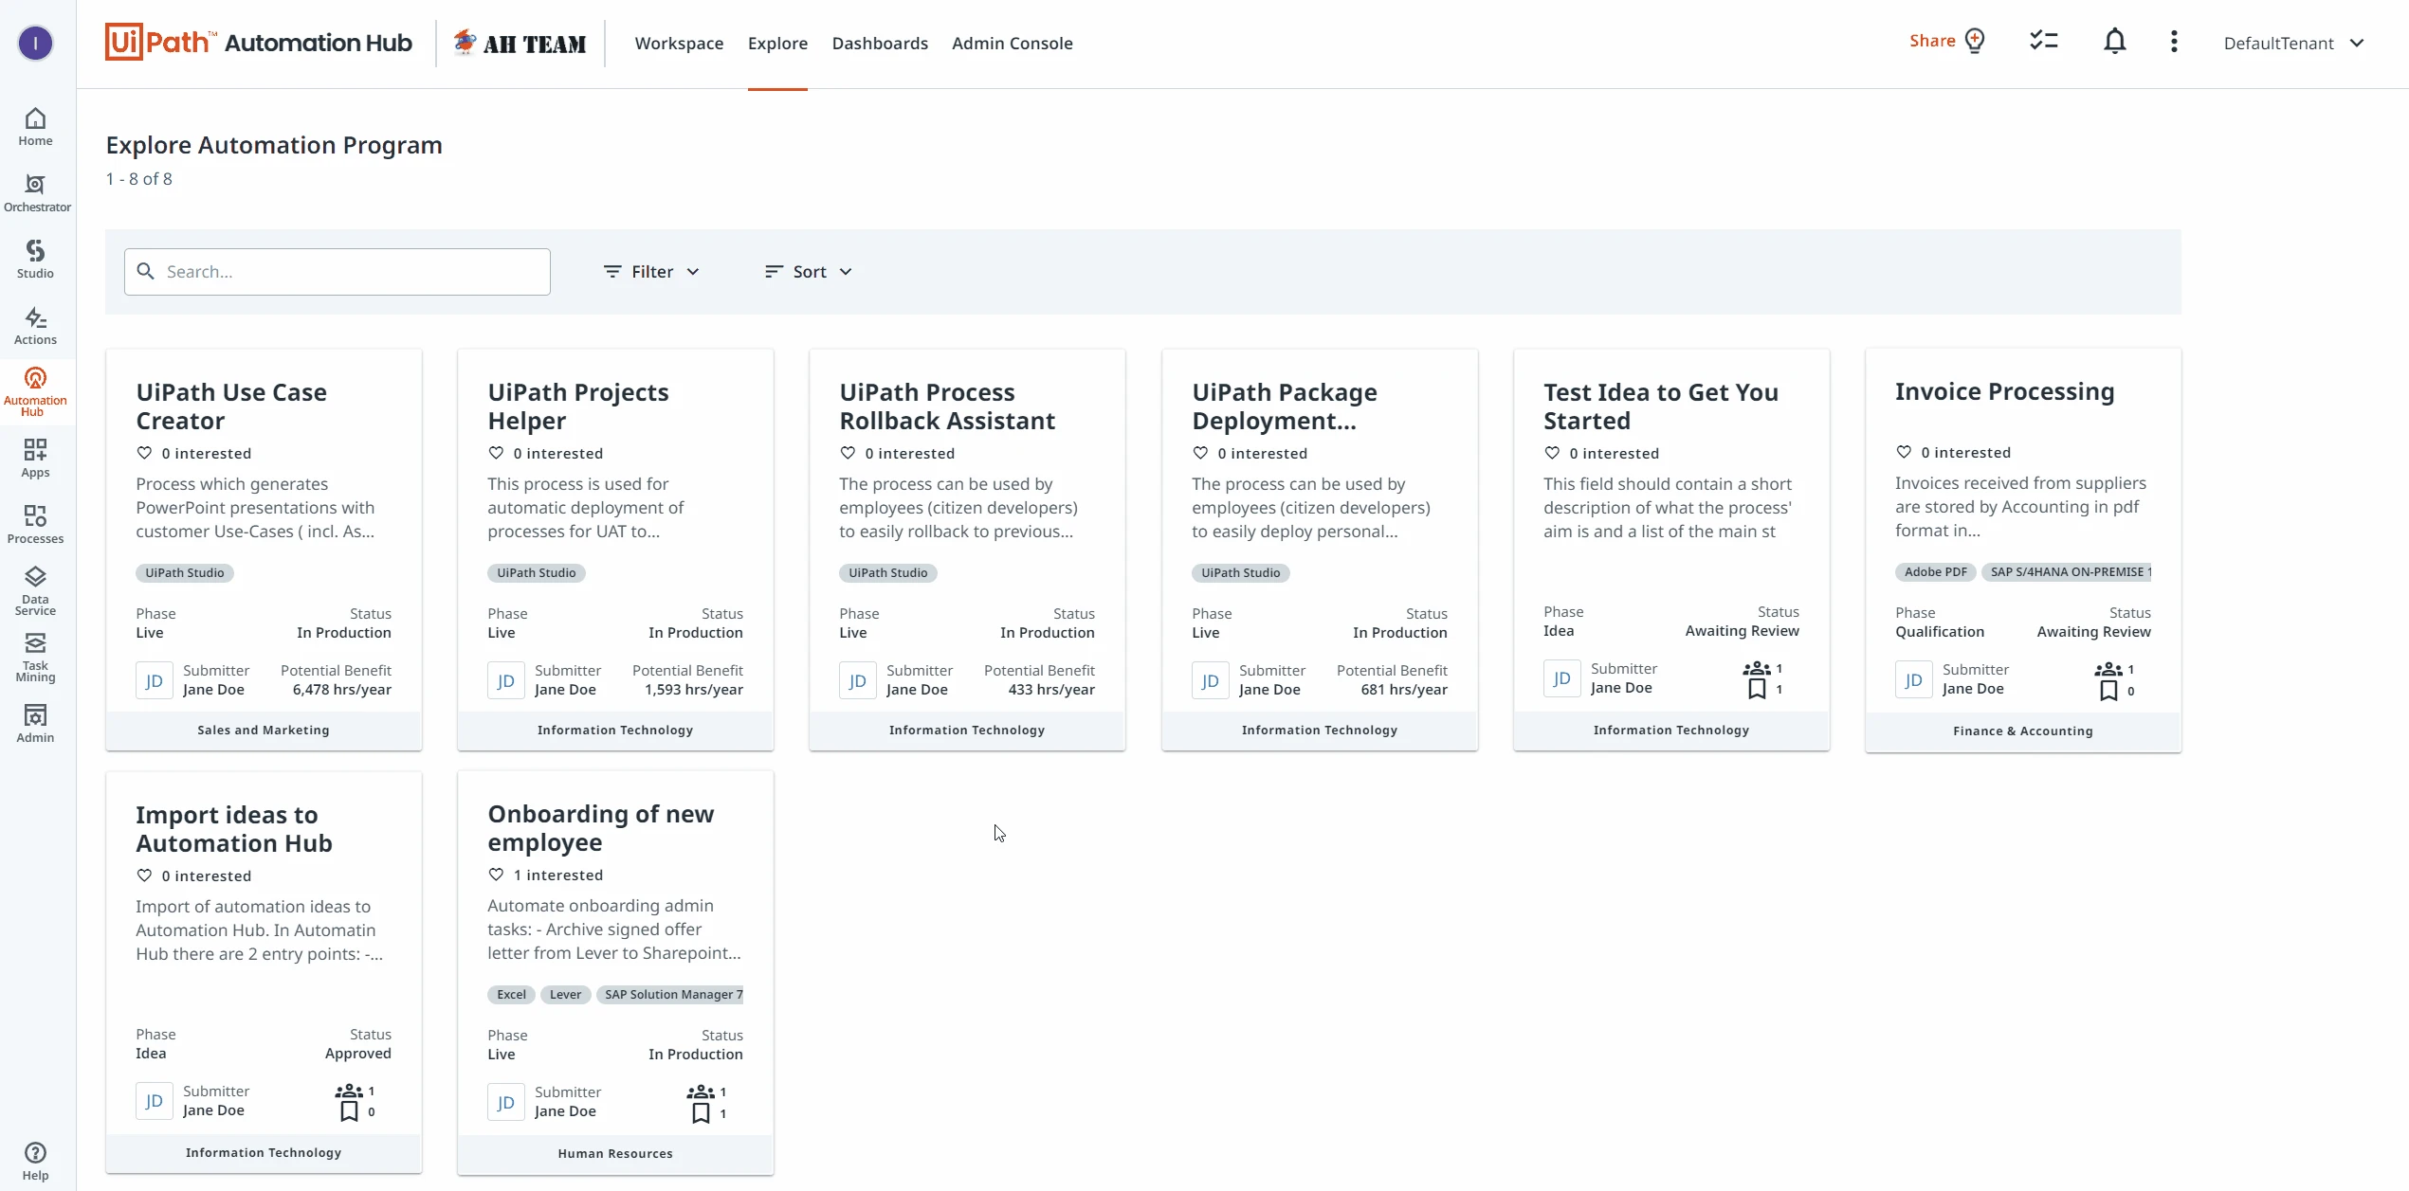Click collaborators icon on Onboarding card
2409x1191 pixels.
700,1092
